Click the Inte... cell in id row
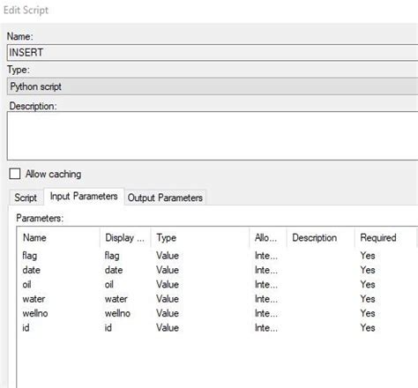 266,327
